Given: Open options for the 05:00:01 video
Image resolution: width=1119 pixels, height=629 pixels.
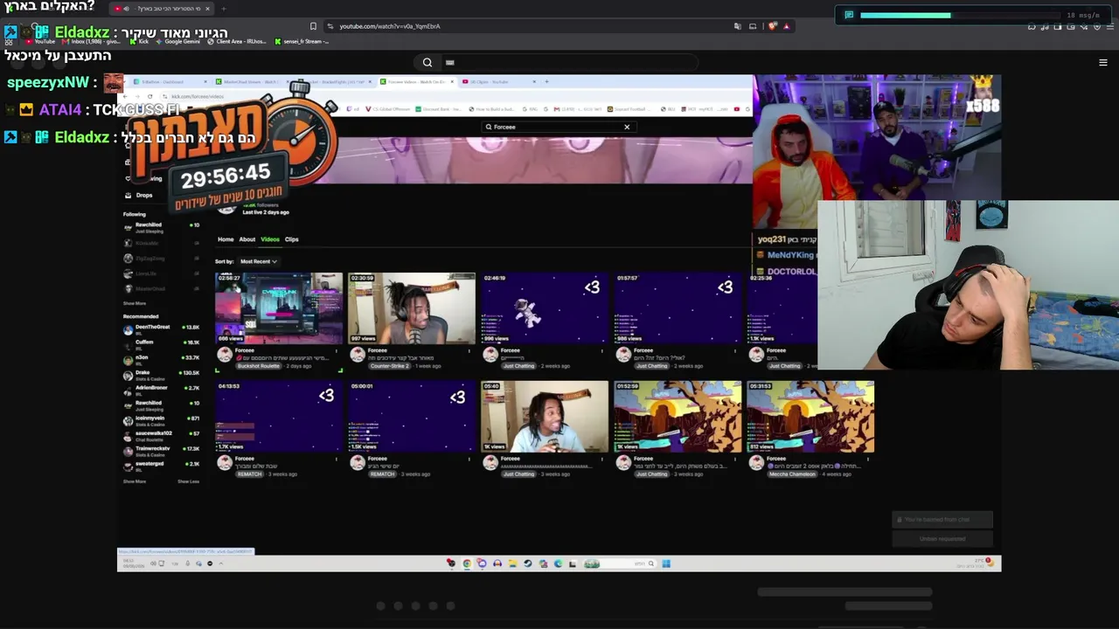Looking at the screenshot, I should 469,460.
